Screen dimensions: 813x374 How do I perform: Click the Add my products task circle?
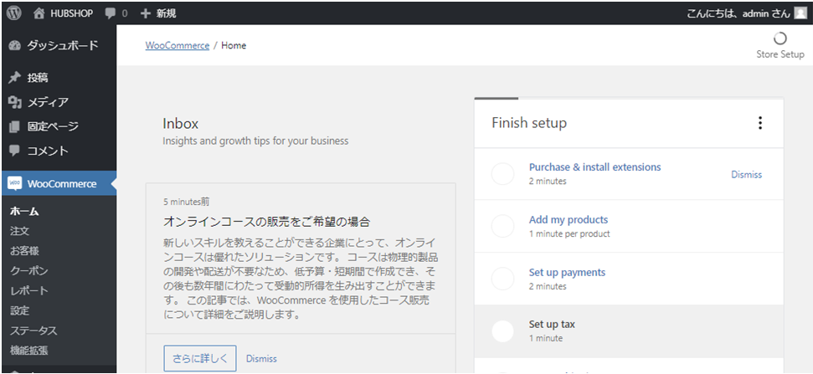[502, 227]
